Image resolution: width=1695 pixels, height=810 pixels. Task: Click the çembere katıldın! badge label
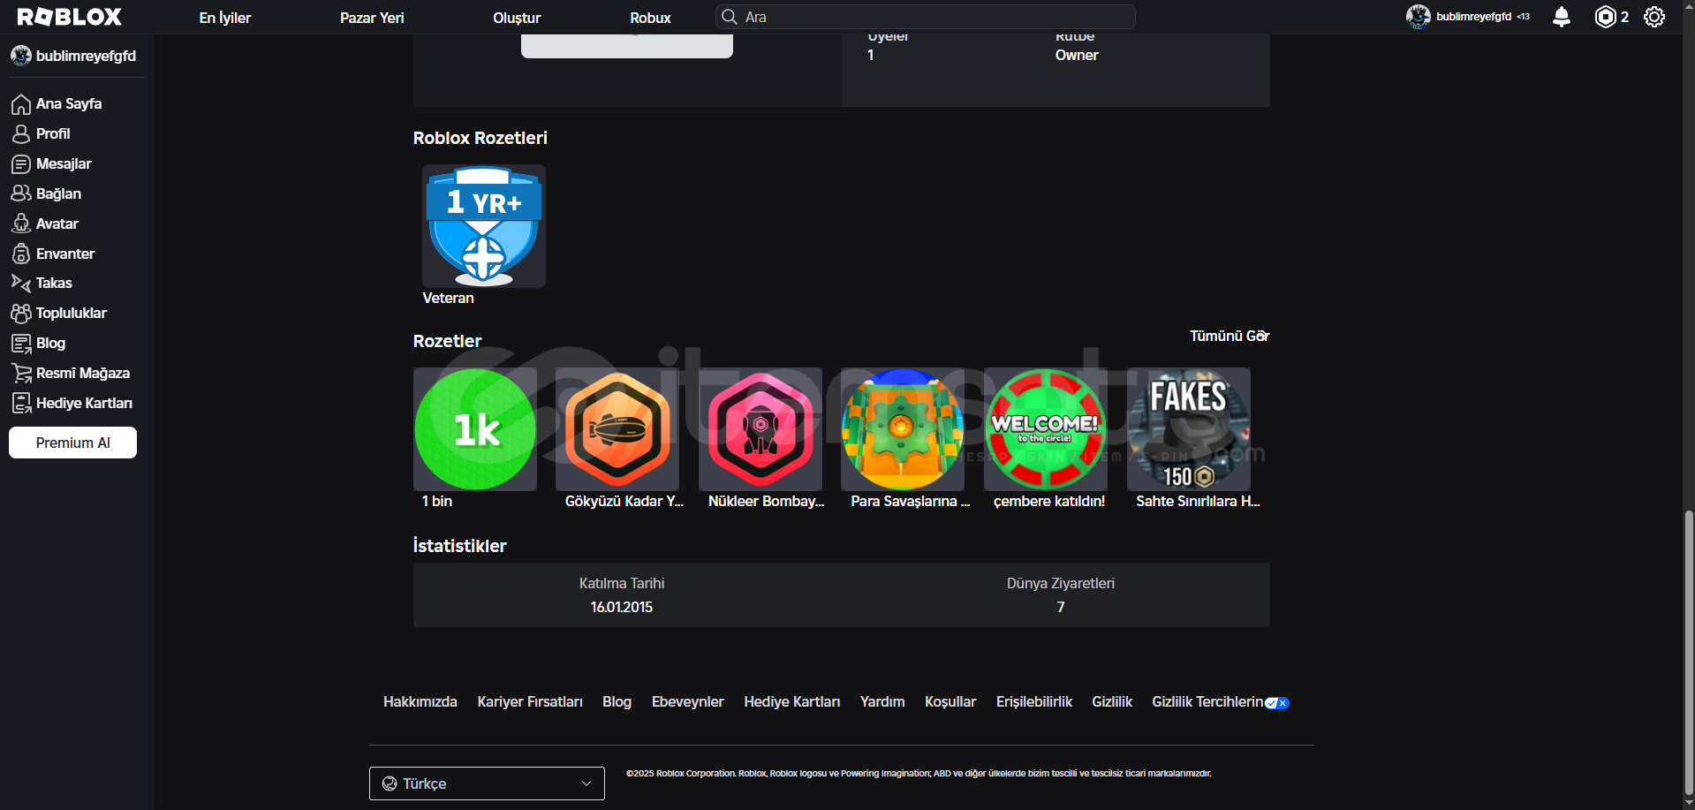click(x=1049, y=502)
